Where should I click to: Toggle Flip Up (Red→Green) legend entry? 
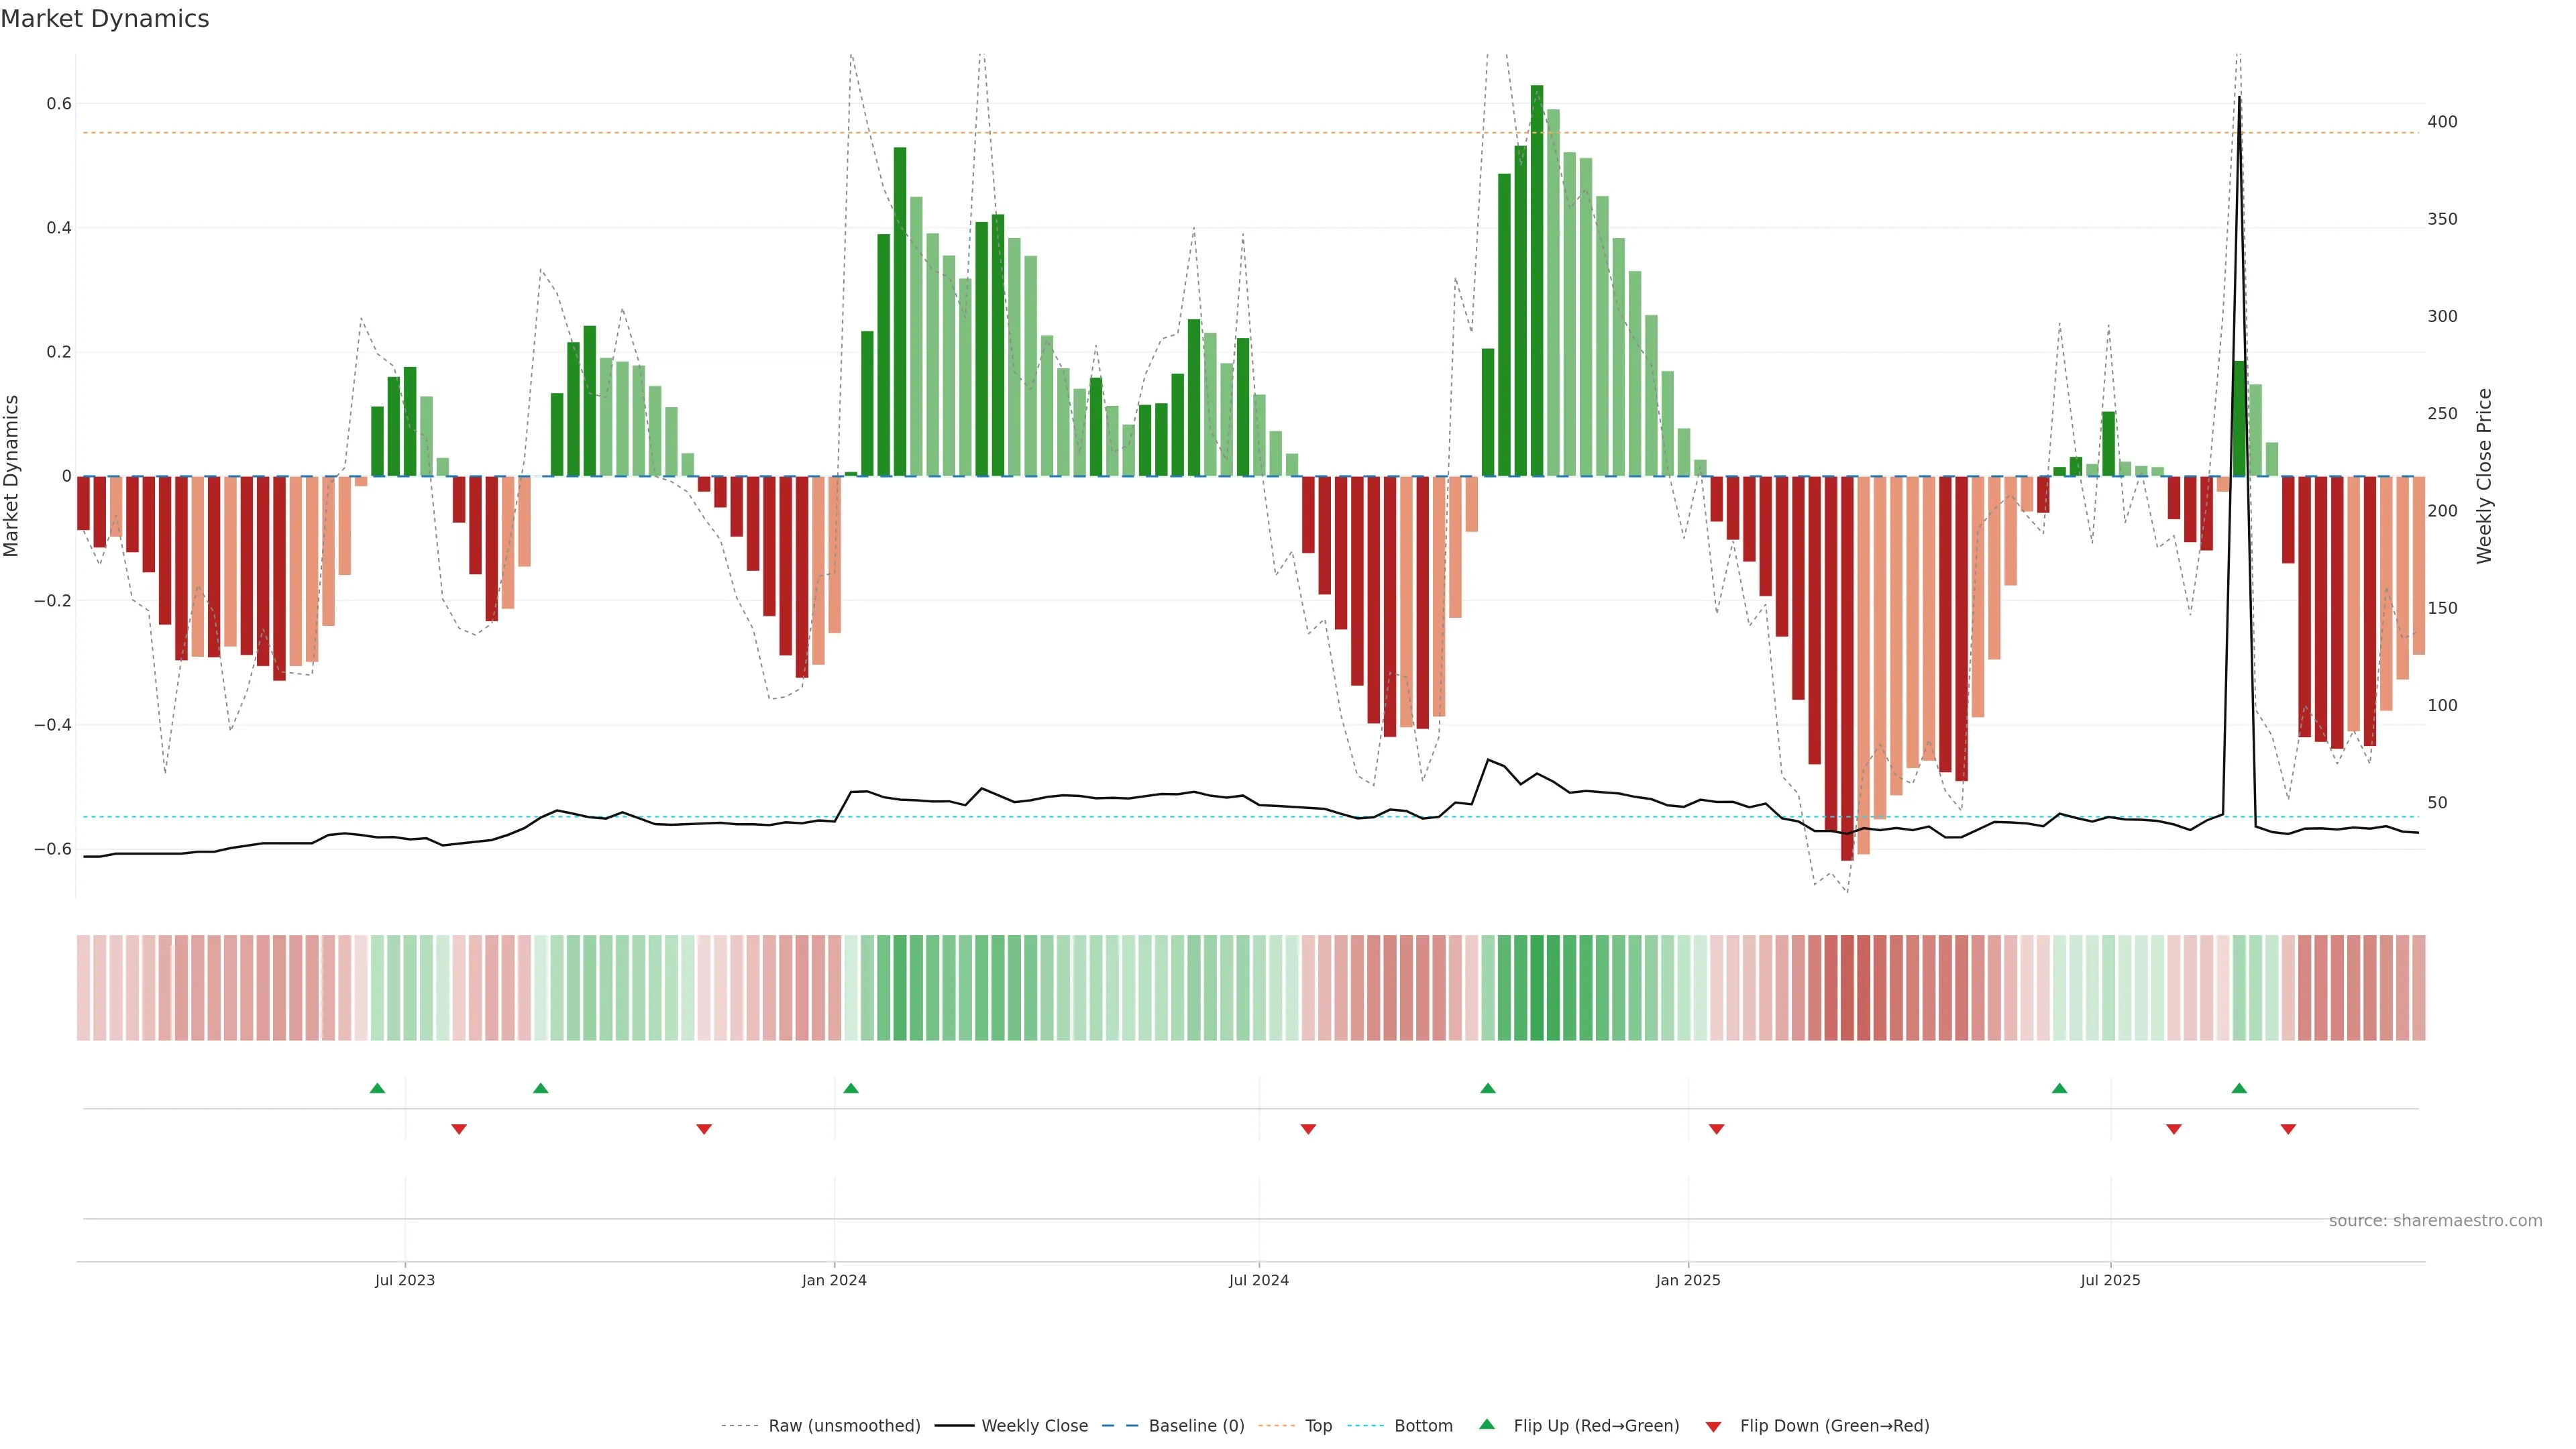[x=1596, y=1426]
